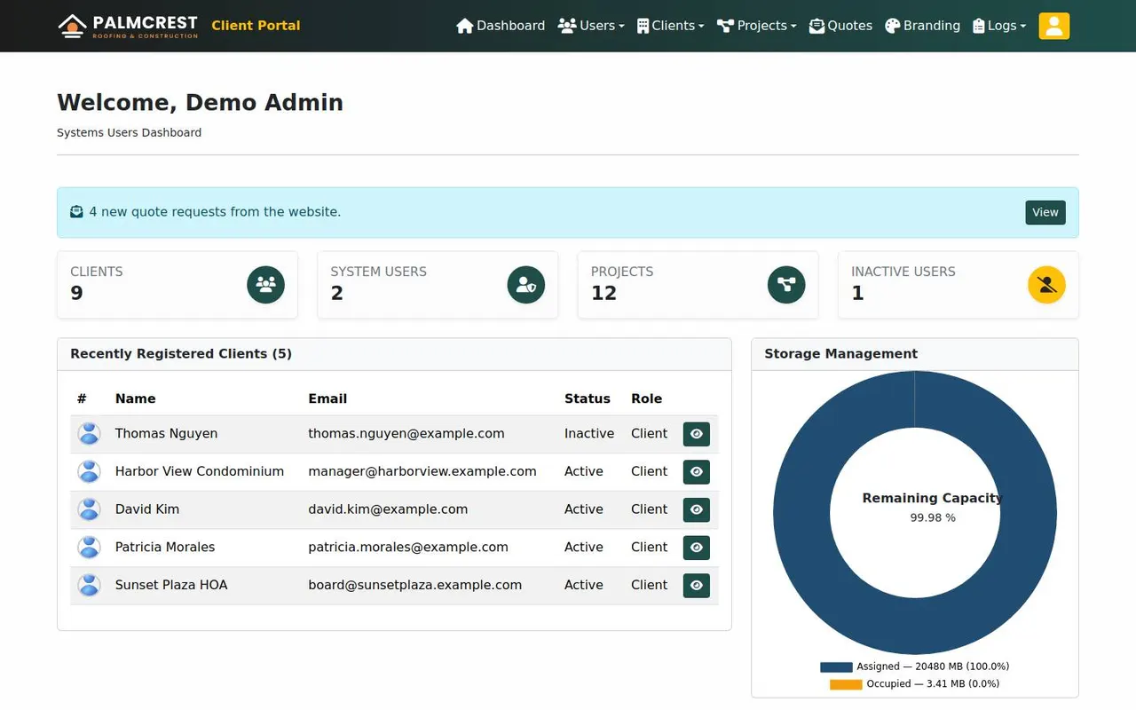Click the Email column header
Viewport: 1136px width, 710px height.
[327, 398]
